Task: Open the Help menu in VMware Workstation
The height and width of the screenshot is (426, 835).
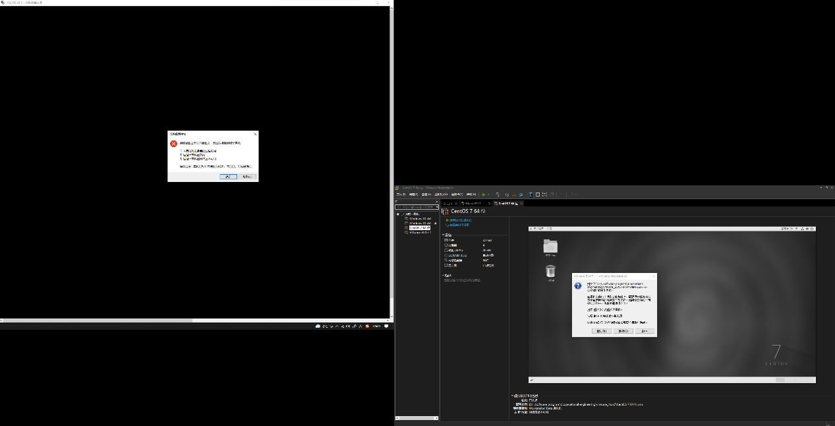Action: (471, 195)
